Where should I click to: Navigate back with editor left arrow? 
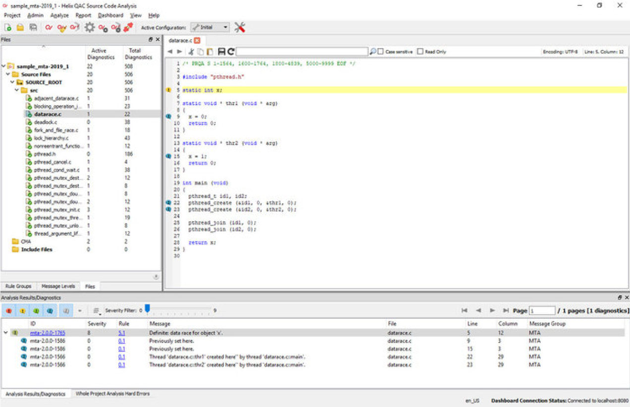click(170, 52)
